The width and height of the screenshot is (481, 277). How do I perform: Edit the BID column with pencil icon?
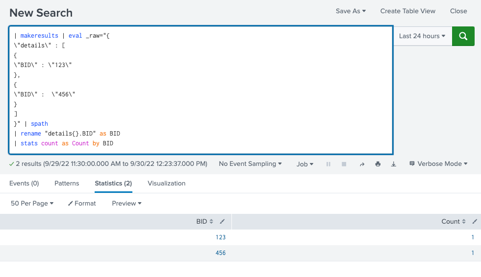click(x=222, y=222)
